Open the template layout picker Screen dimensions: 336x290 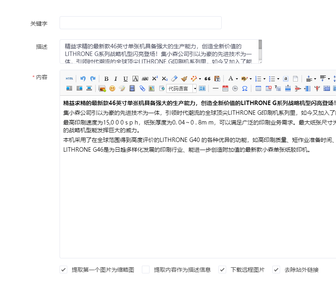pos(202,88)
